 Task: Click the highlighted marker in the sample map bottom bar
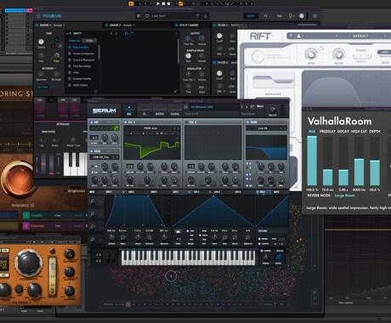[128, 304]
